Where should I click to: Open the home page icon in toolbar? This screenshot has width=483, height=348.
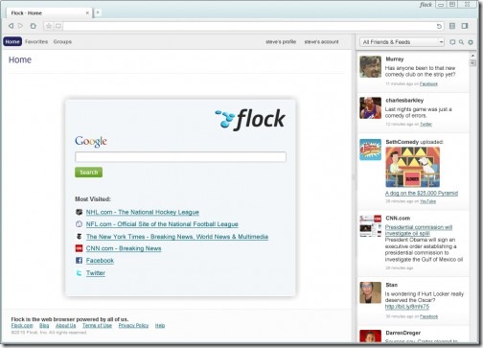(33, 26)
